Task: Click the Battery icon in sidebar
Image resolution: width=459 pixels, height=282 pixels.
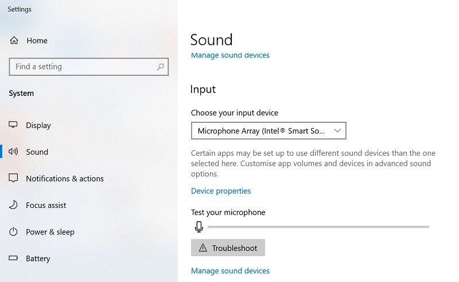Action: [14, 258]
